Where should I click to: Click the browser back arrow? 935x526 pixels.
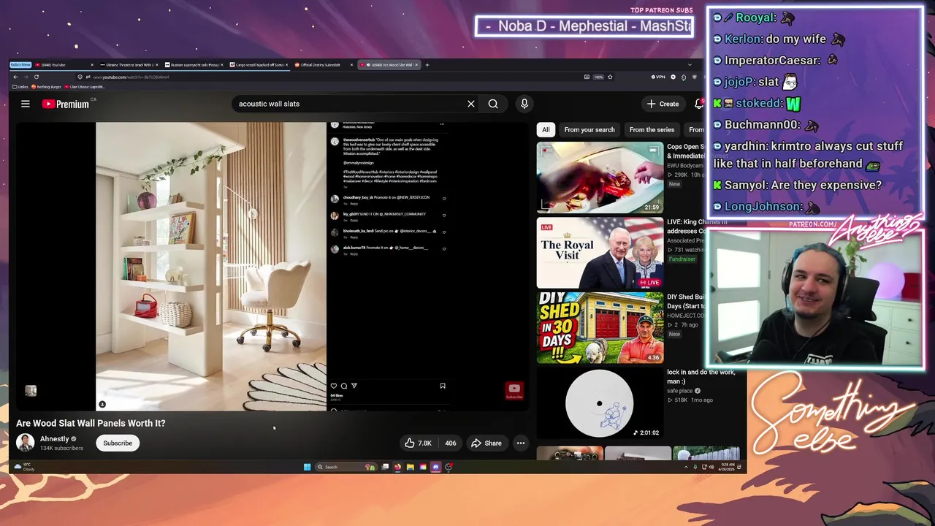tap(15, 77)
